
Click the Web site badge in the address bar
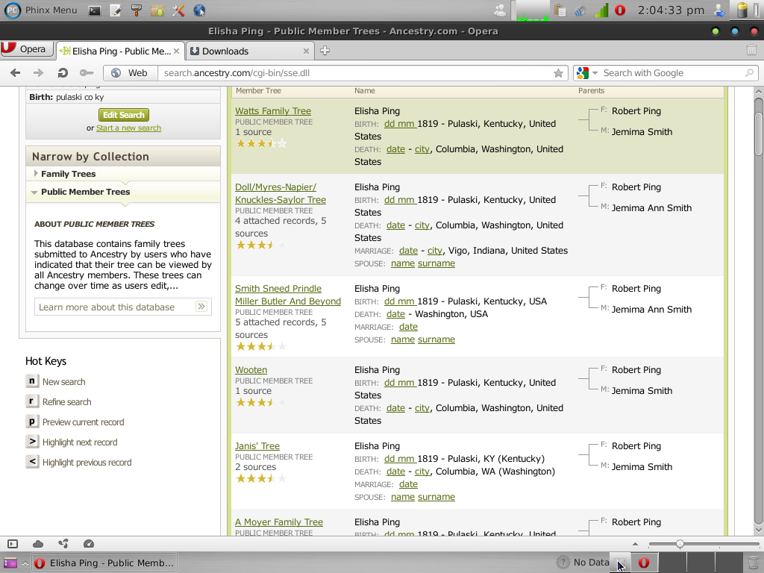130,73
